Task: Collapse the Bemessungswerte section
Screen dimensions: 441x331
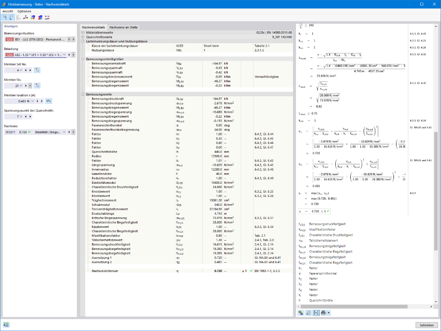Action: tap(83, 94)
